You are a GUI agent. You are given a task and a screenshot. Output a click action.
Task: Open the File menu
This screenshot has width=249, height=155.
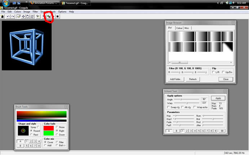coord(3,12)
